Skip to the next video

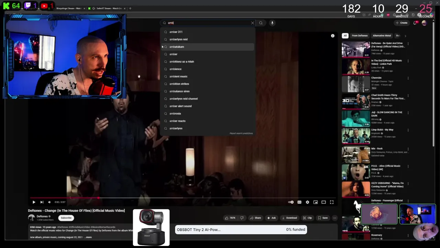[x=42, y=202]
